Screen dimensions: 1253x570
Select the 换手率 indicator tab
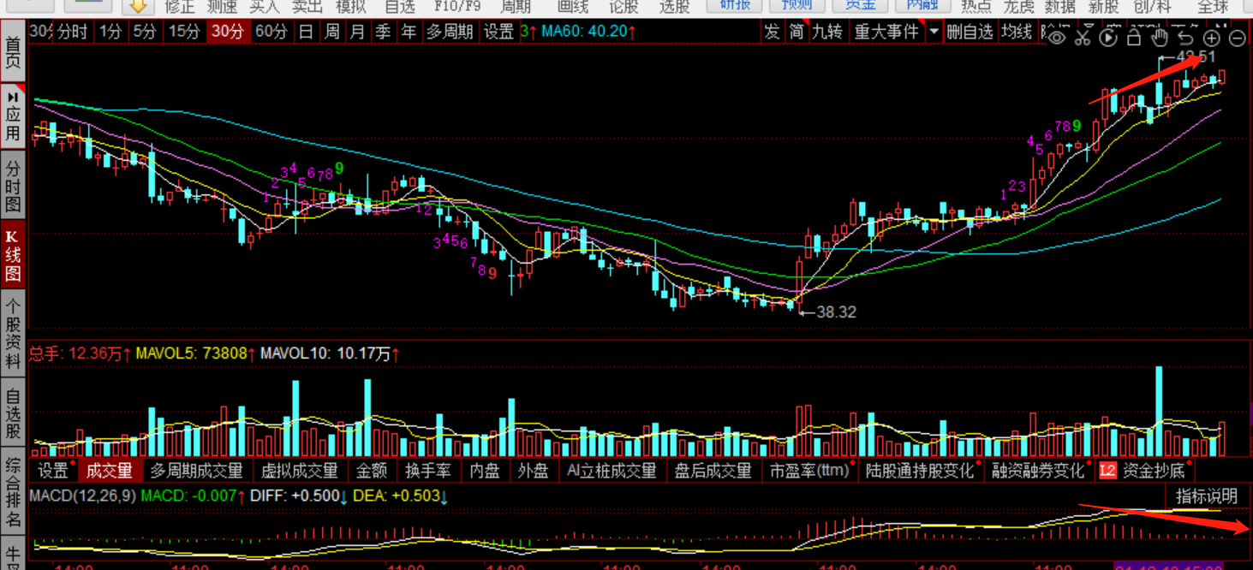(428, 471)
